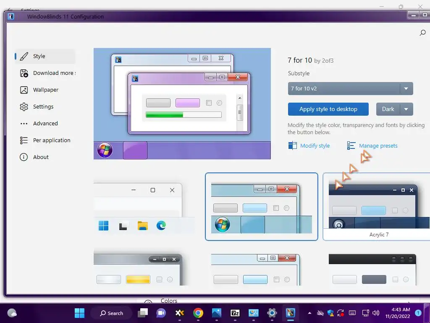Apply style to desktop
Image resolution: width=430 pixels, height=323 pixels.
pos(328,109)
